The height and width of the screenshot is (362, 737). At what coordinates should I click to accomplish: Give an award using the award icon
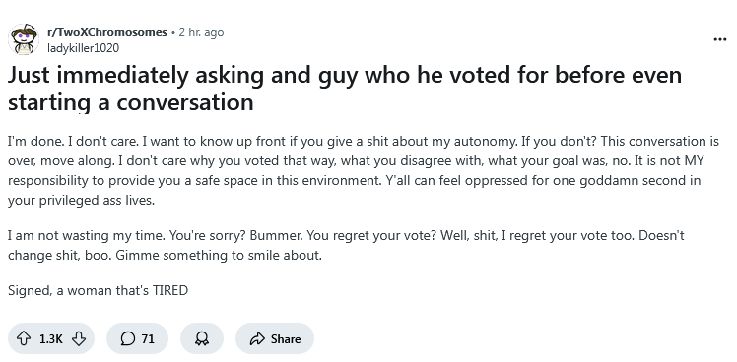[202, 338]
